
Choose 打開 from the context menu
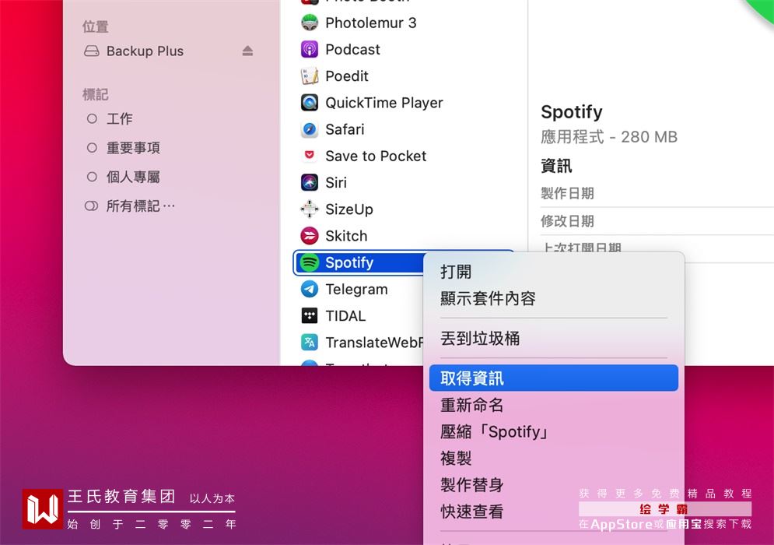pos(553,272)
